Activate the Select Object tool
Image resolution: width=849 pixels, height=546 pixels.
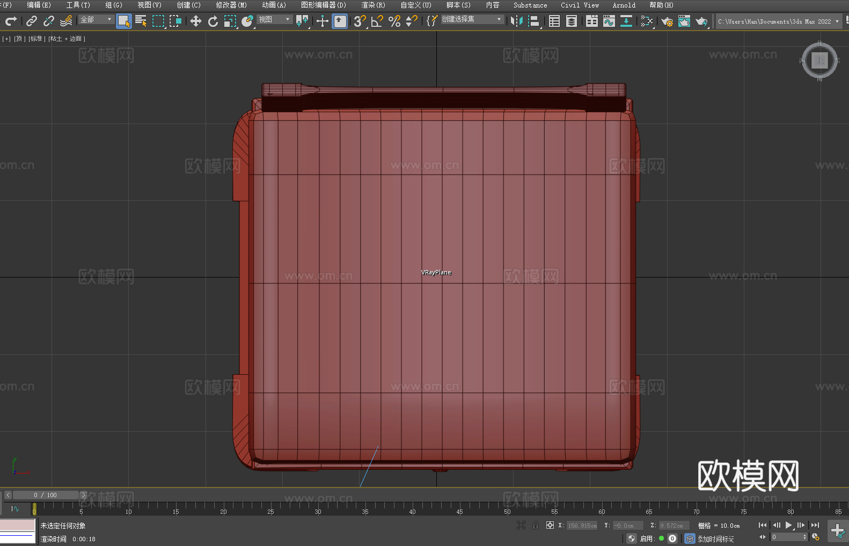tap(124, 21)
